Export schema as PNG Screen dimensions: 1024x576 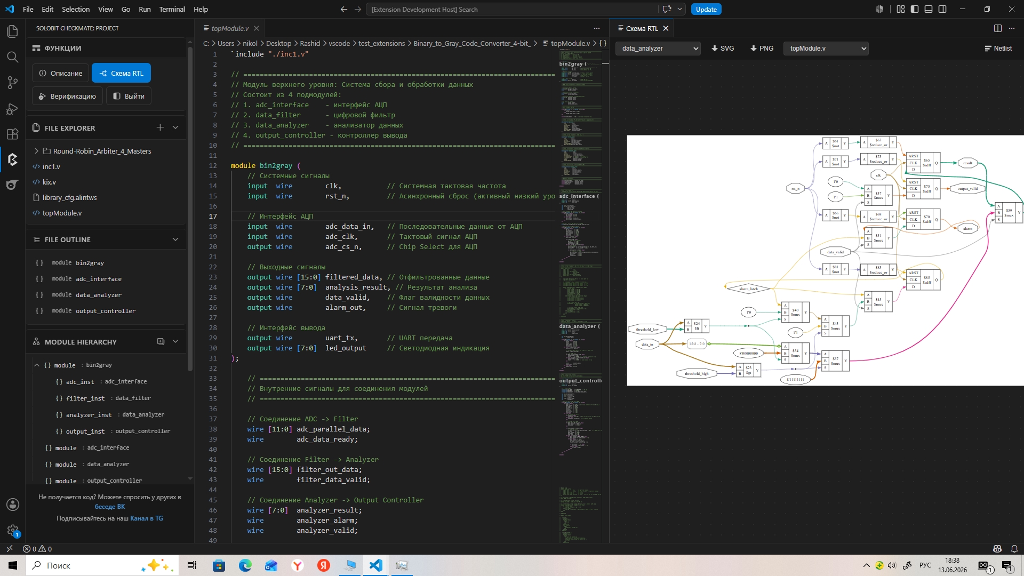pos(762,48)
